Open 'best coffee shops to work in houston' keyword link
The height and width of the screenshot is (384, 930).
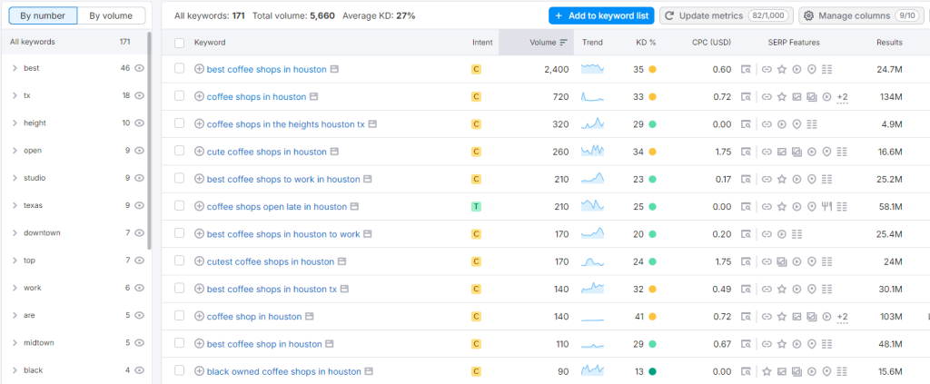pyautogui.click(x=283, y=180)
